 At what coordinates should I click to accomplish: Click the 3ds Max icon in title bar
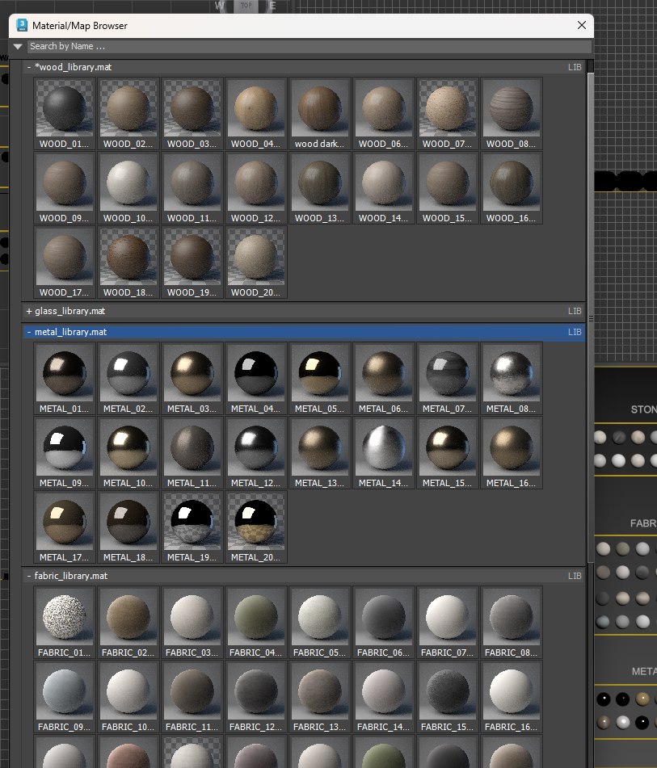(x=22, y=25)
